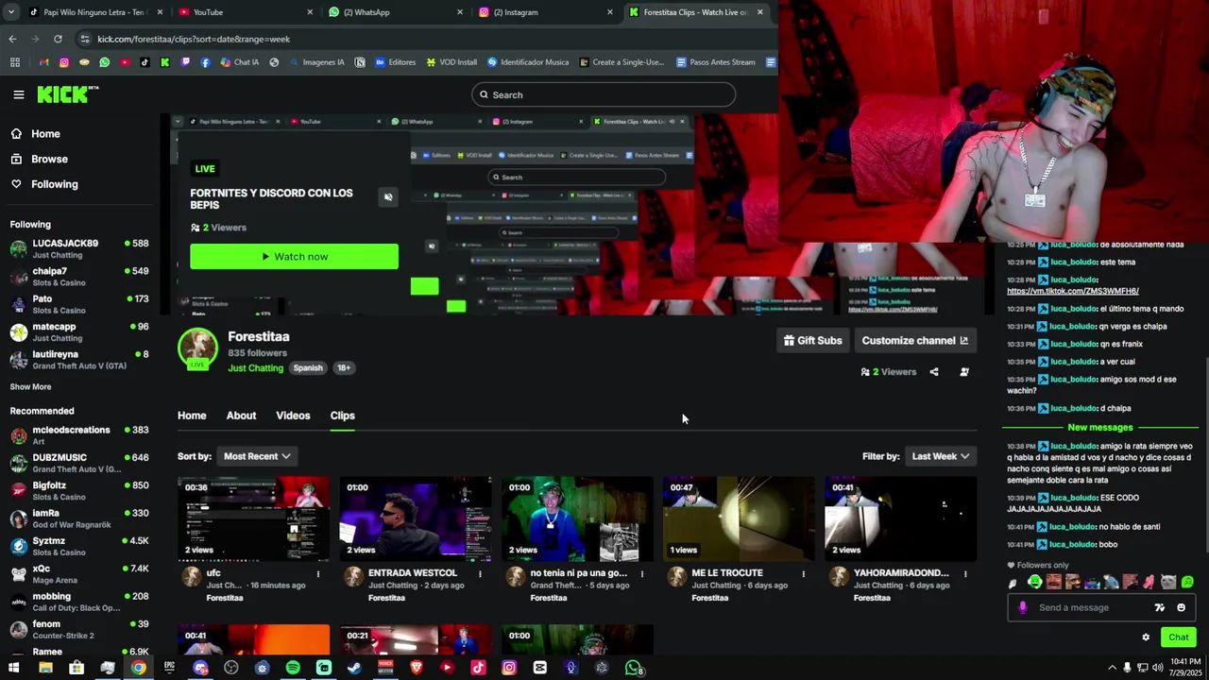This screenshot has width=1209, height=680.
Task: Open OBS Studio from the taskbar
Action: click(x=231, y=668)
